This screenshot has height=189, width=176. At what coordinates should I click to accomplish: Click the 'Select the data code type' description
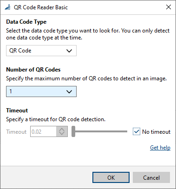[88, 34]
